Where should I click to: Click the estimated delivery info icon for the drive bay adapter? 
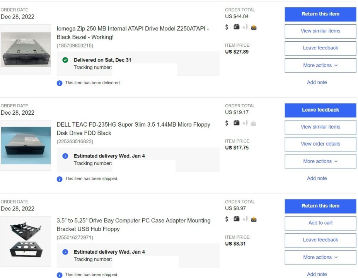(65, 252)
